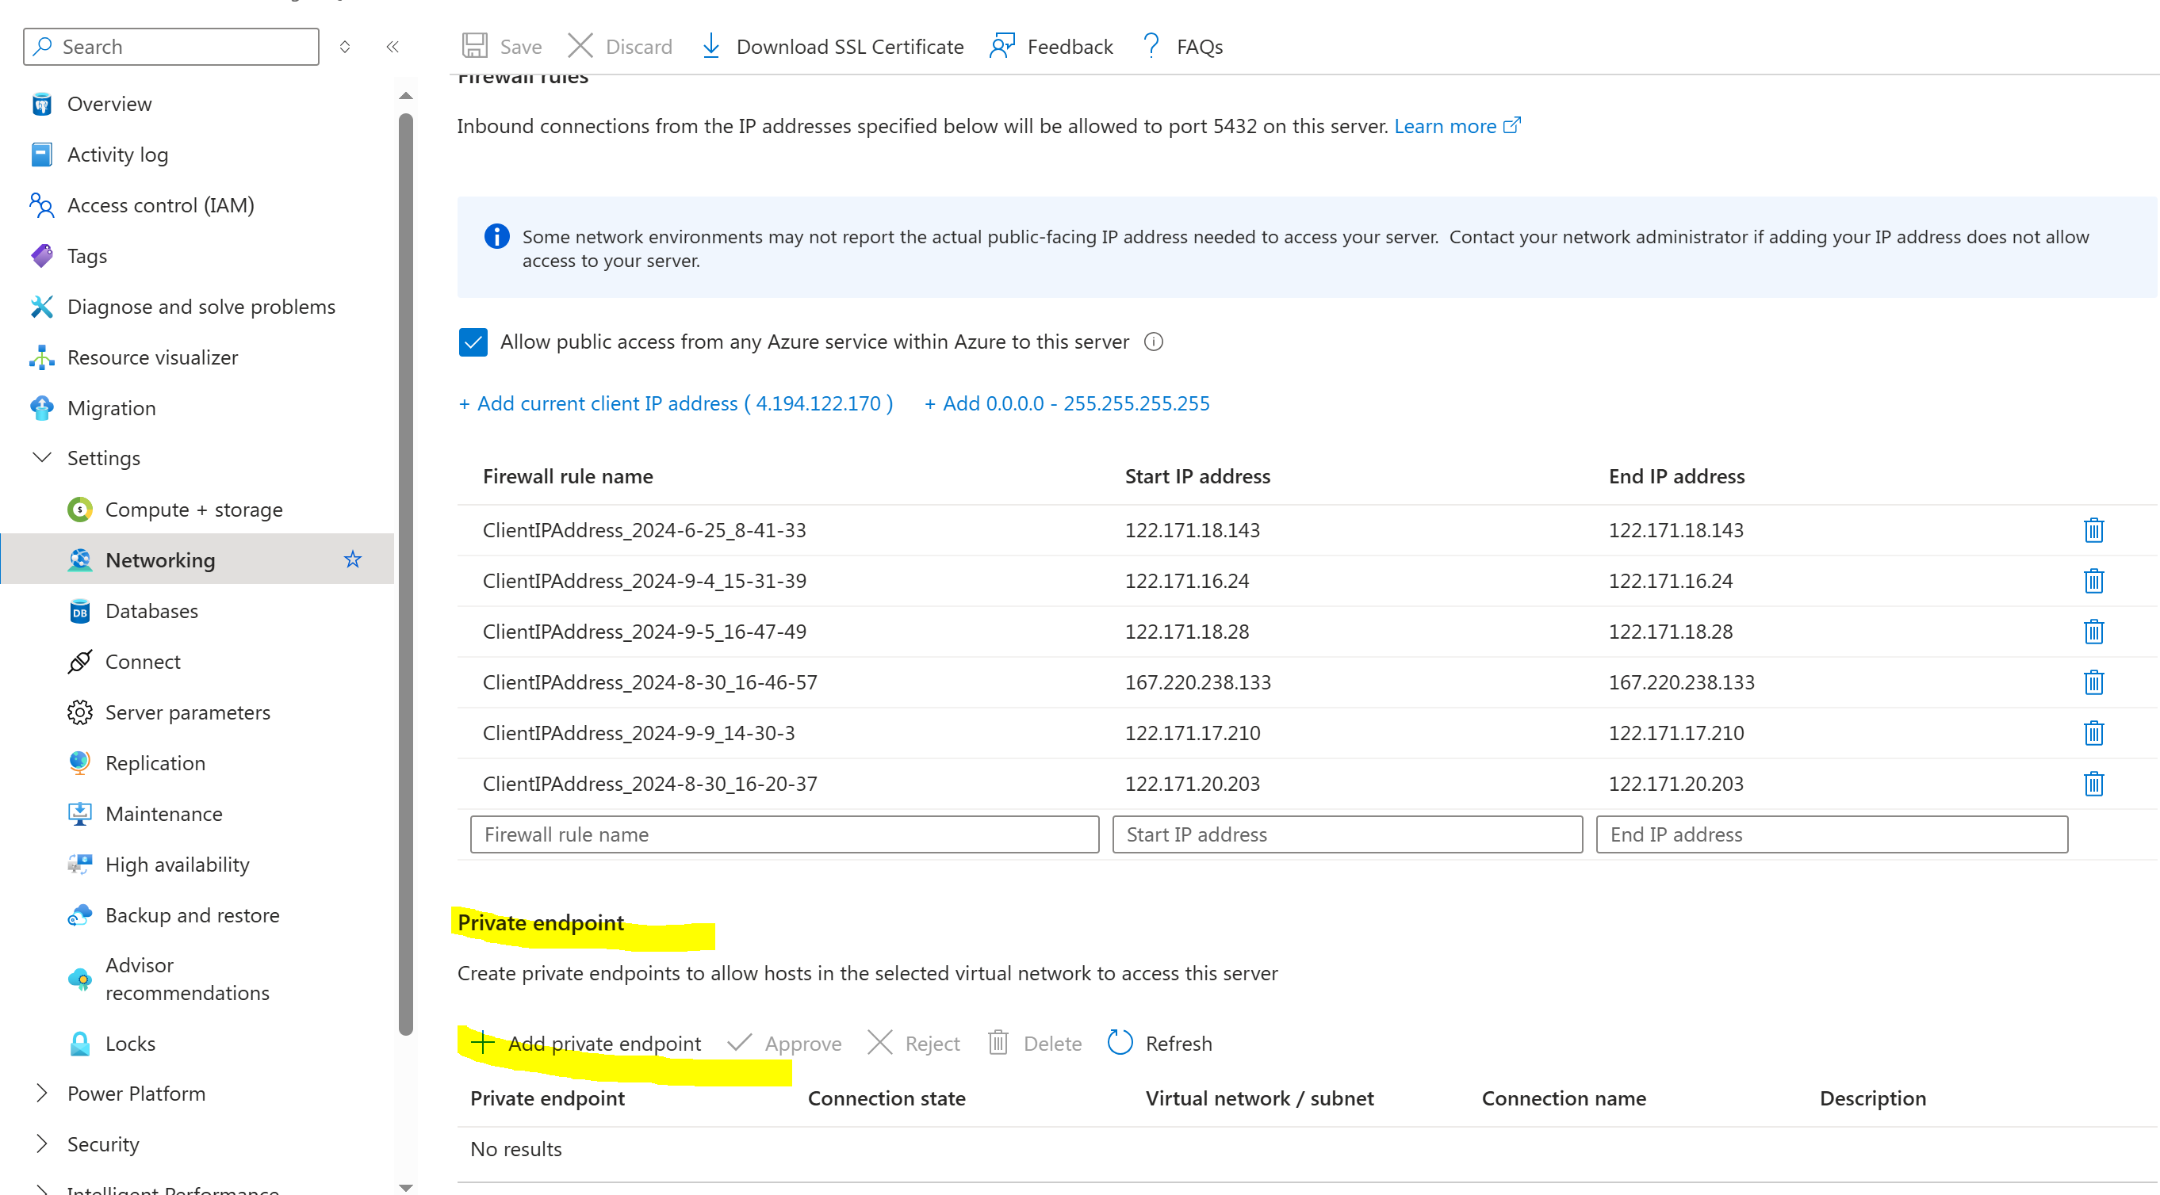Click the Feedback icon
This screenshot has width=2160, height=1195.
tap(1001, 46)
